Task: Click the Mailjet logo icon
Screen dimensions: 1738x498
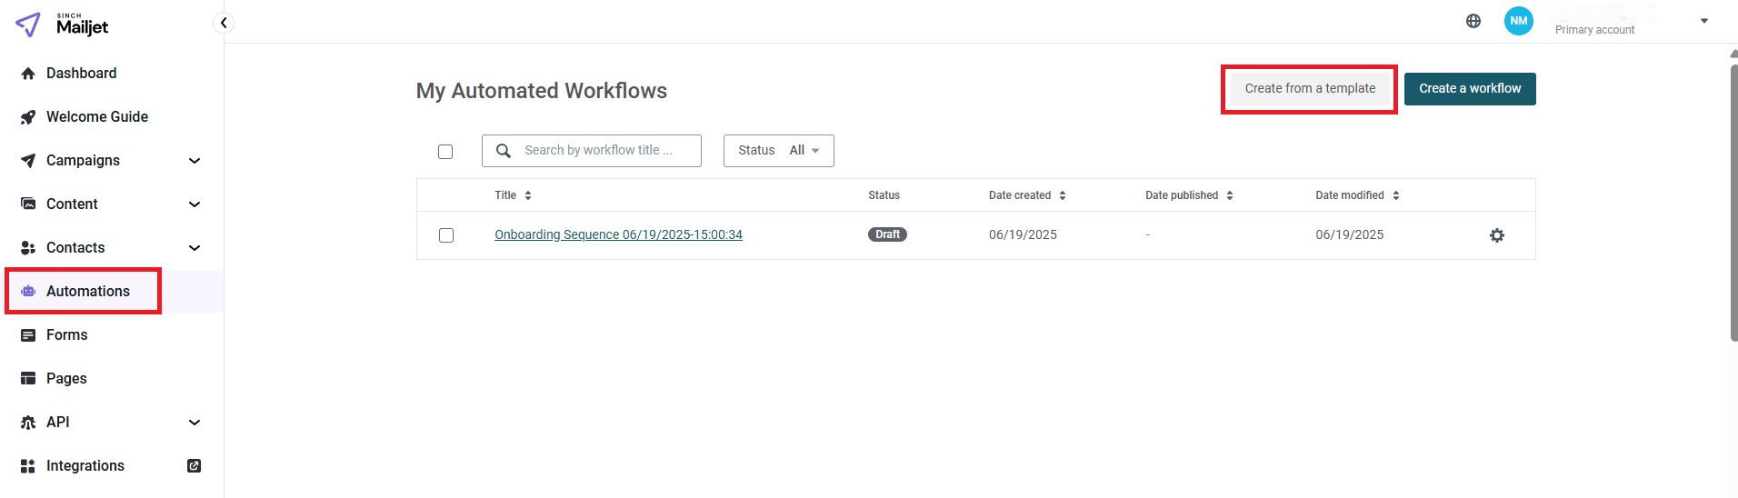Action: 28,25
